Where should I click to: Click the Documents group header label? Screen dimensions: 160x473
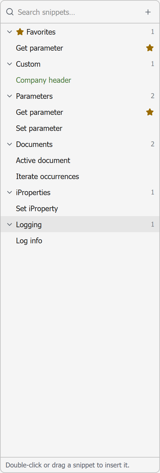click(x=34, y=144)
